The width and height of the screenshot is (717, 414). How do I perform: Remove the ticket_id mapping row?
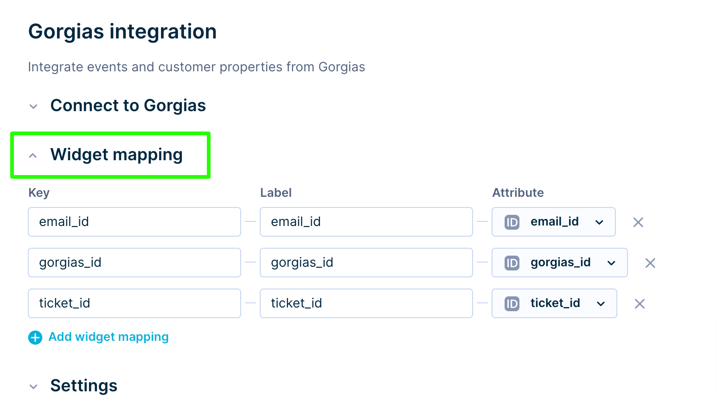click(x=640, y=304)
